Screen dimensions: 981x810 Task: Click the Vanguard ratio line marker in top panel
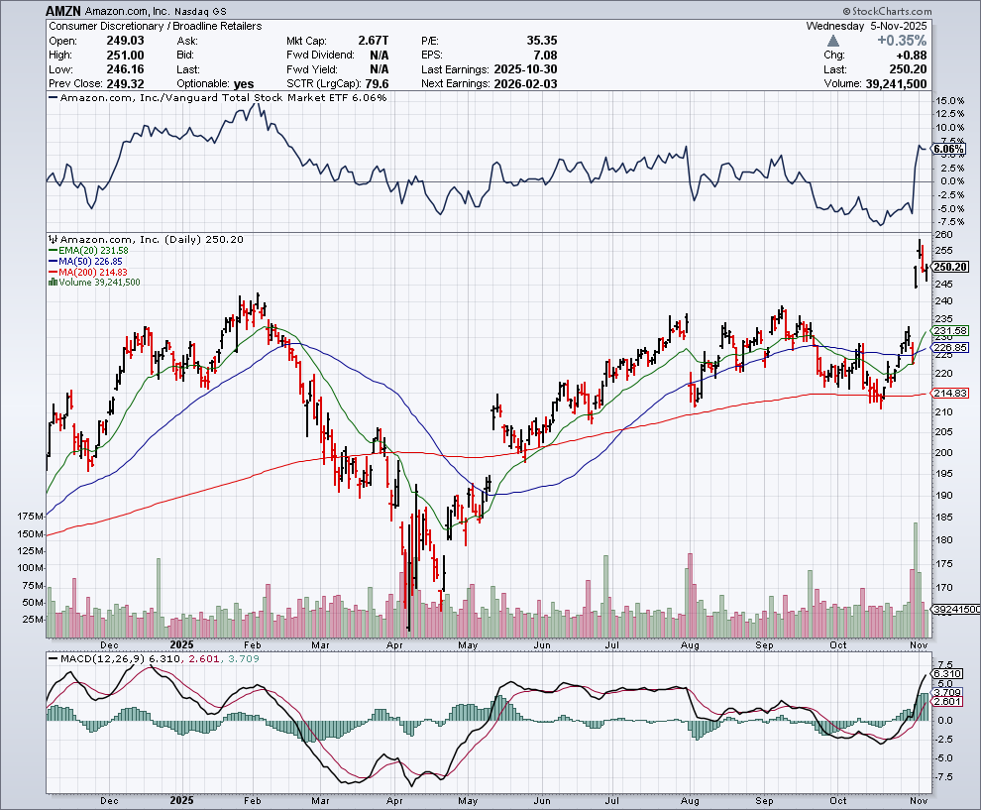54,97
